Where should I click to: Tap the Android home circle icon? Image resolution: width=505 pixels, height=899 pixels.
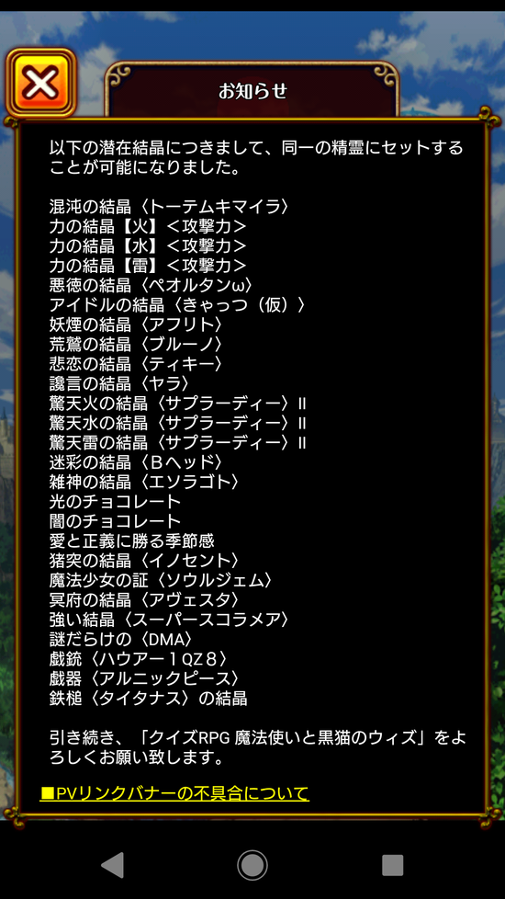tap(252, 865)
